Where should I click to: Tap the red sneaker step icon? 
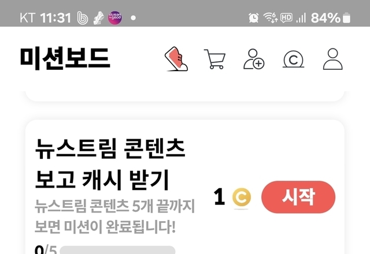(x=176, y=59)
